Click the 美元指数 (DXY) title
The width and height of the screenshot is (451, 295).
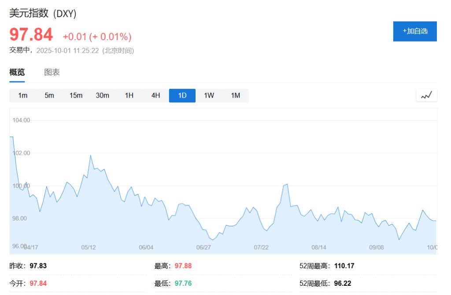coord(43,14)
